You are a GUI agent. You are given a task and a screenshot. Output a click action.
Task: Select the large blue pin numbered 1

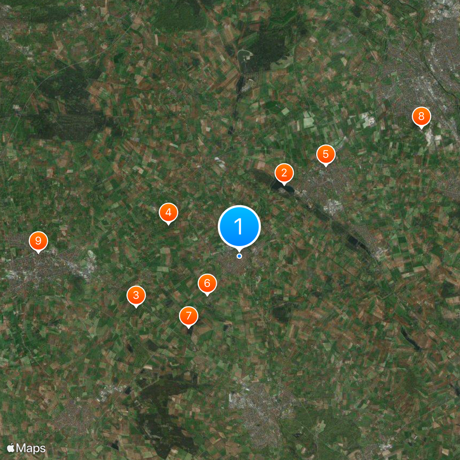(239, 227)
